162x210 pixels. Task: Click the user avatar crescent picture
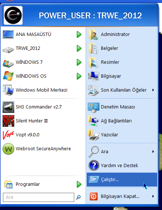click(13, 15)
